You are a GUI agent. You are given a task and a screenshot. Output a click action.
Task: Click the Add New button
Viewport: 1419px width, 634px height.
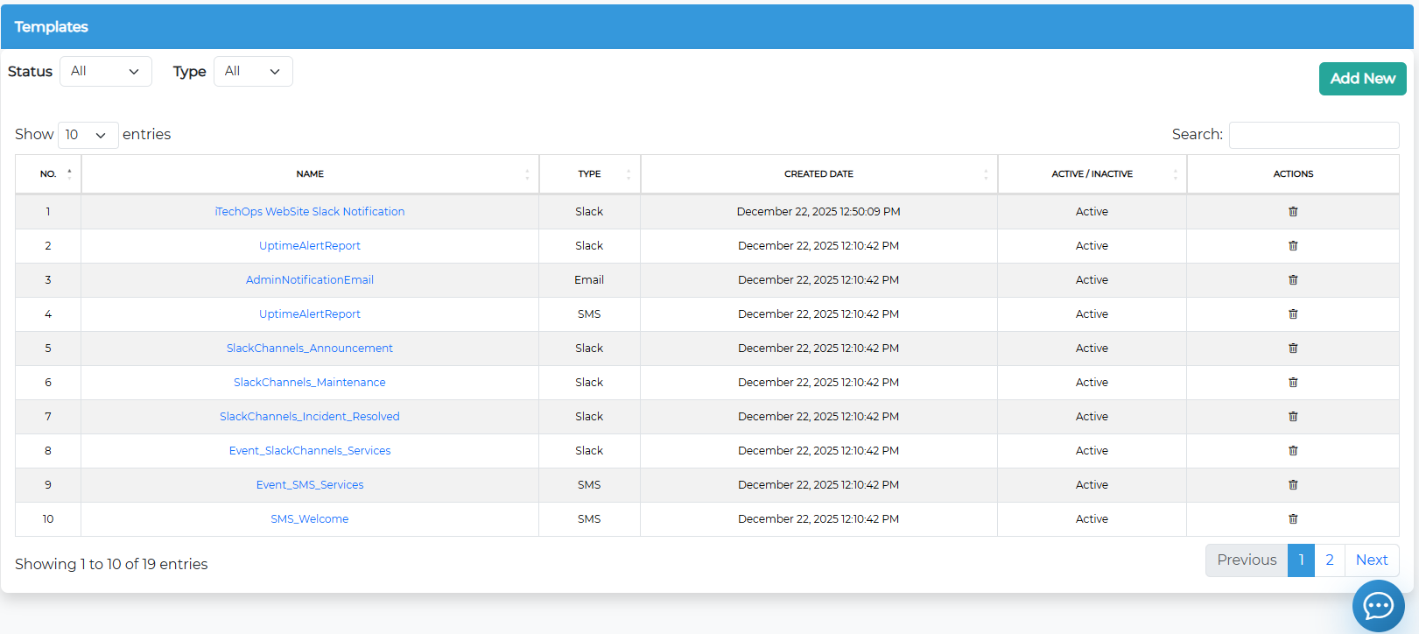point(1362,79)
